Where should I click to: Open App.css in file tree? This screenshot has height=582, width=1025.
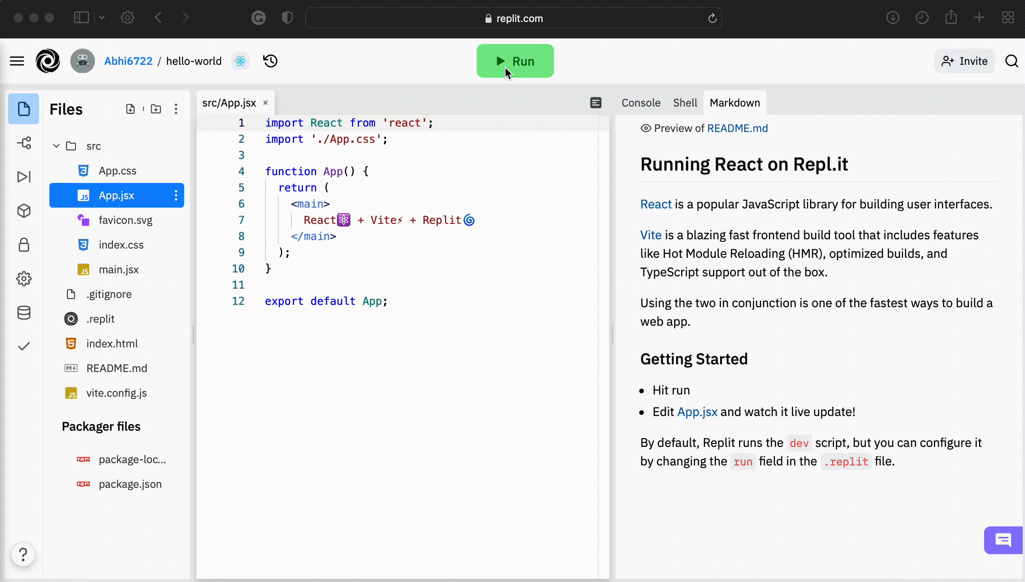coord(117,171)
